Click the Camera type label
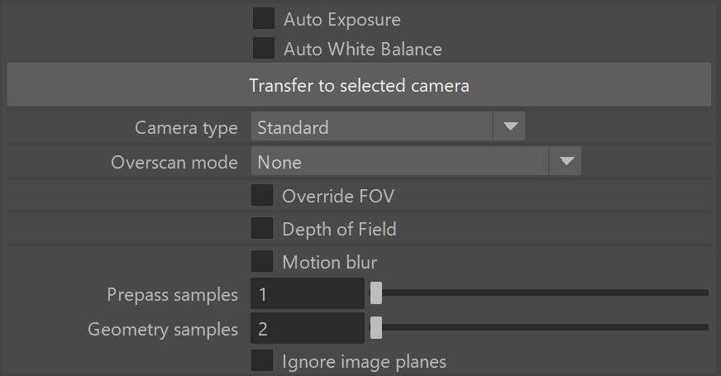The image size is (721, 376). pyautogui.click(x=186, y=128)
